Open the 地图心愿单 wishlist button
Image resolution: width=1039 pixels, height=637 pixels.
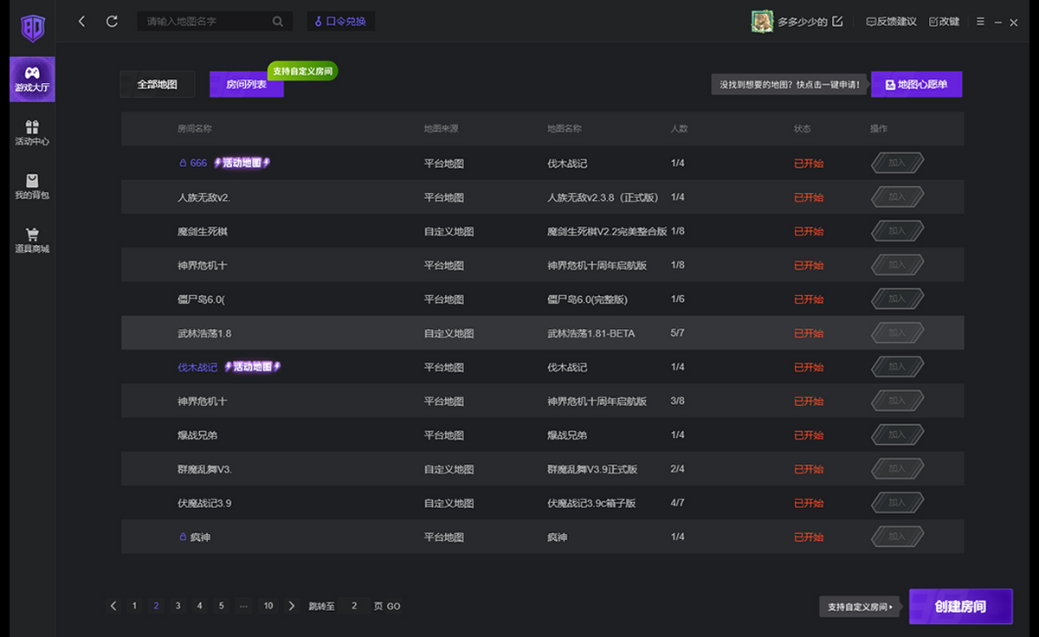(916, 84)
